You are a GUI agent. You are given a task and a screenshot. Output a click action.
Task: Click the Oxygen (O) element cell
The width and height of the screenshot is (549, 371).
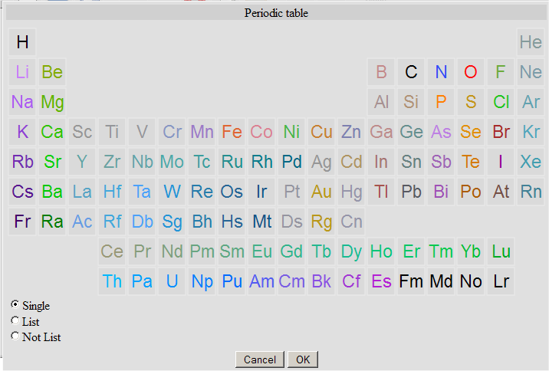[x=471, y=72]
